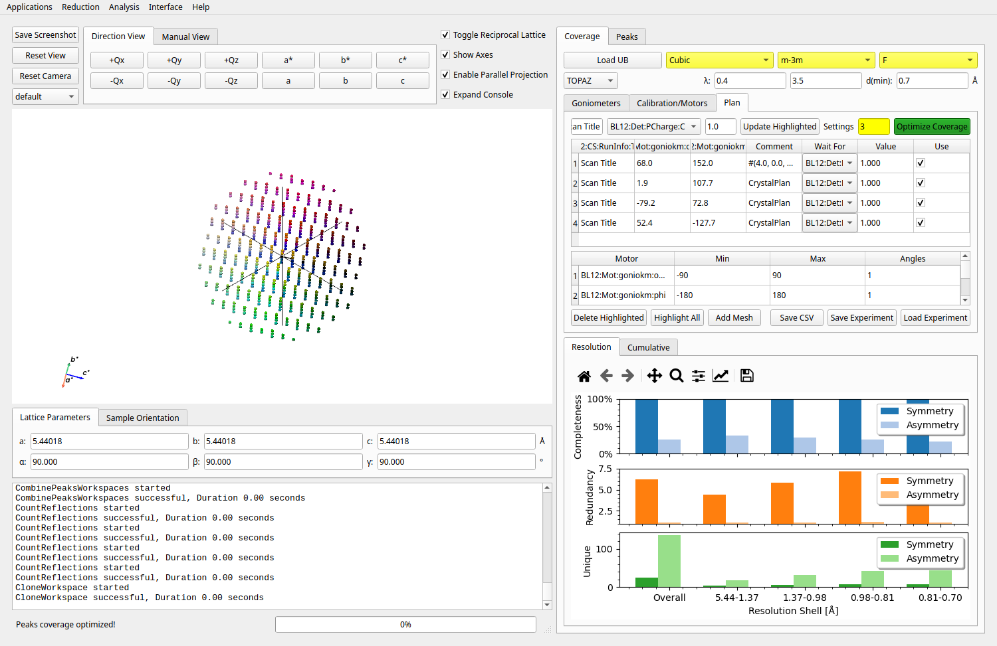The width and height of the screenshot is (997, 646).
Task: Go forward to next plot view
Action: coord(628,376)
